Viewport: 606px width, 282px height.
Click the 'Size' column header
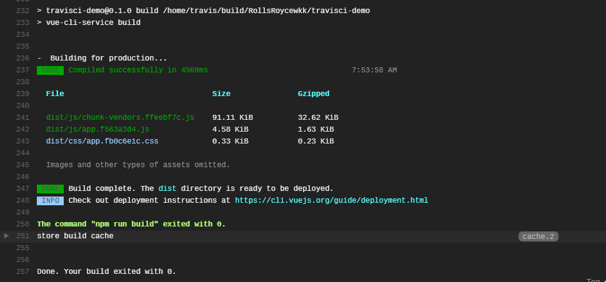pos(221,94)
